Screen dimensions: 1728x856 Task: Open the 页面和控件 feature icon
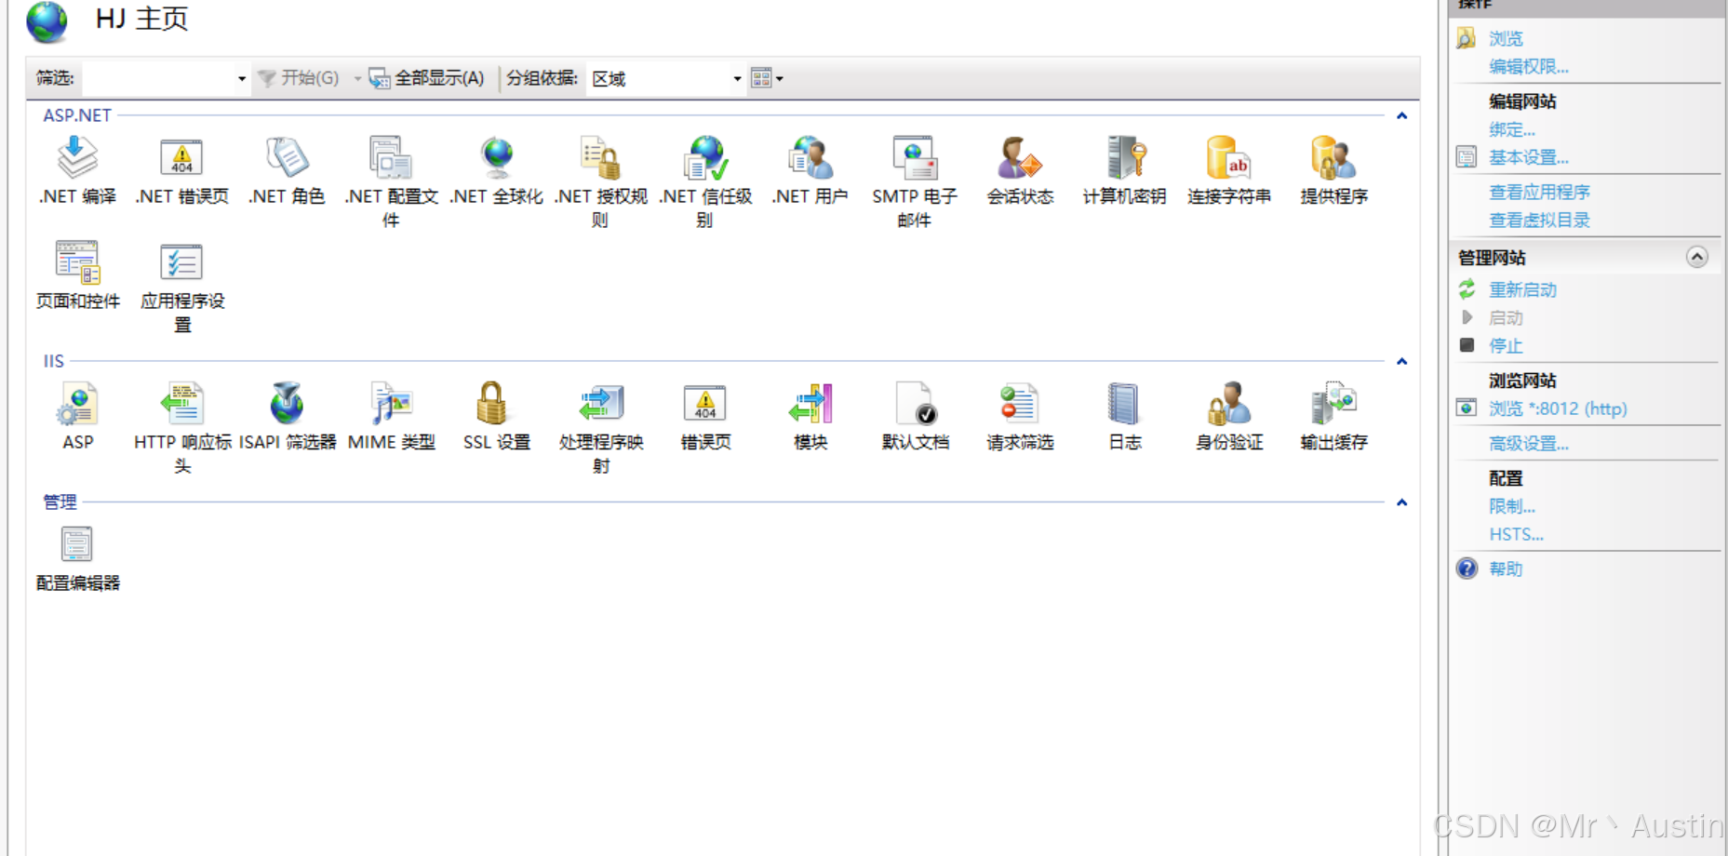point(78,263)
